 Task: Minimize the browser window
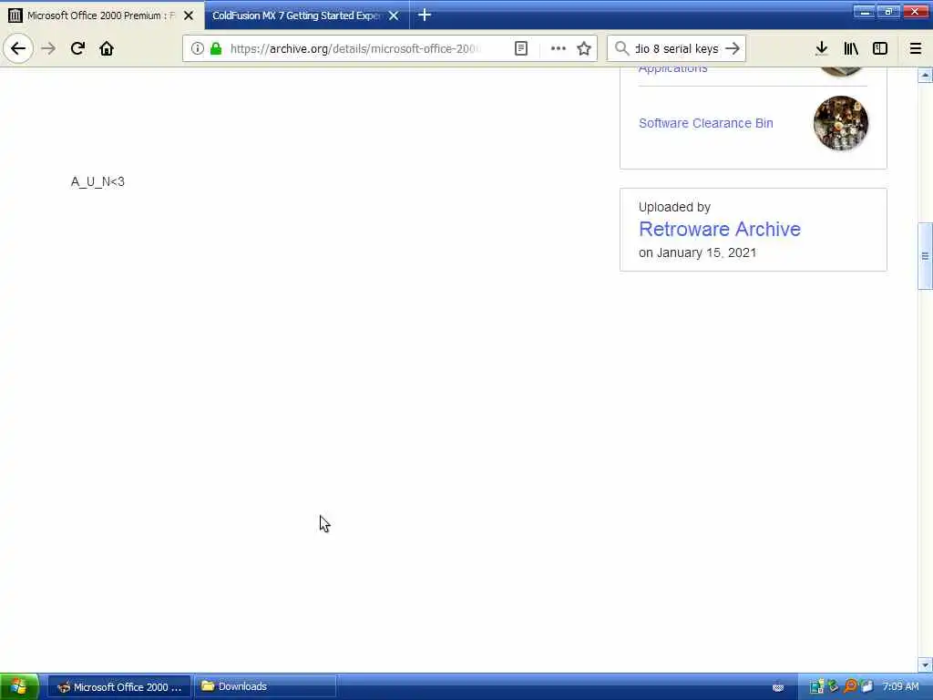tap(864, 11)
